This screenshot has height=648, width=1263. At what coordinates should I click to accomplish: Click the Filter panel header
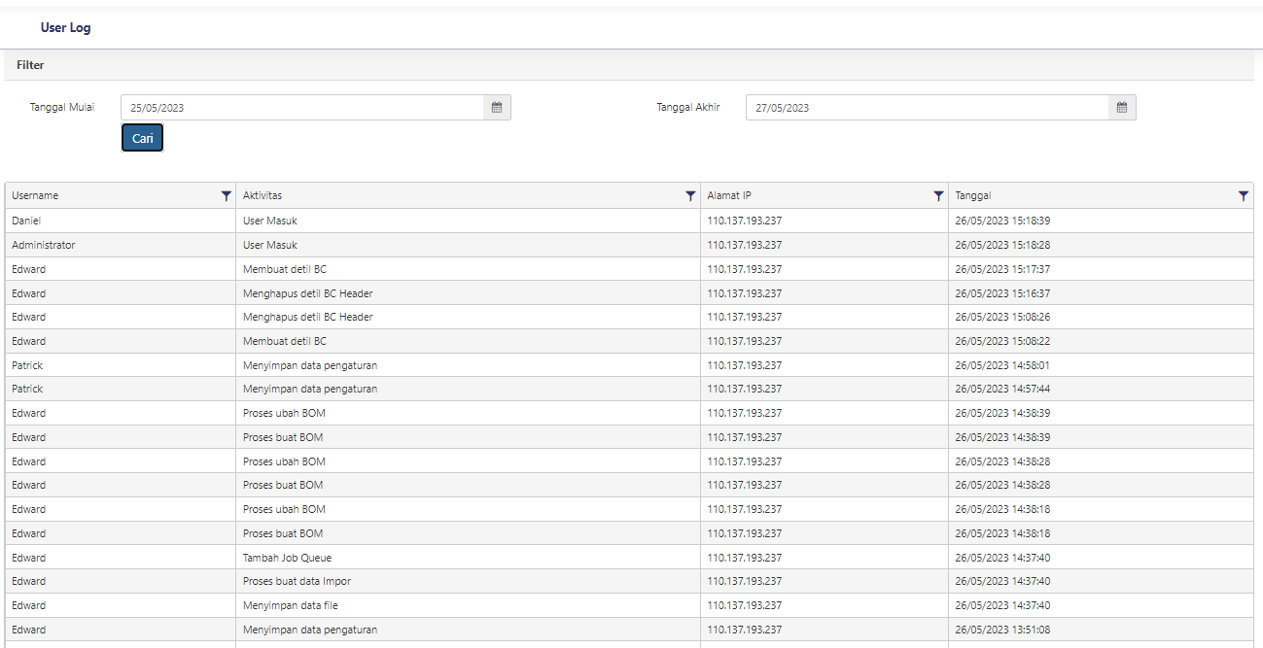[x=30, y=65]
